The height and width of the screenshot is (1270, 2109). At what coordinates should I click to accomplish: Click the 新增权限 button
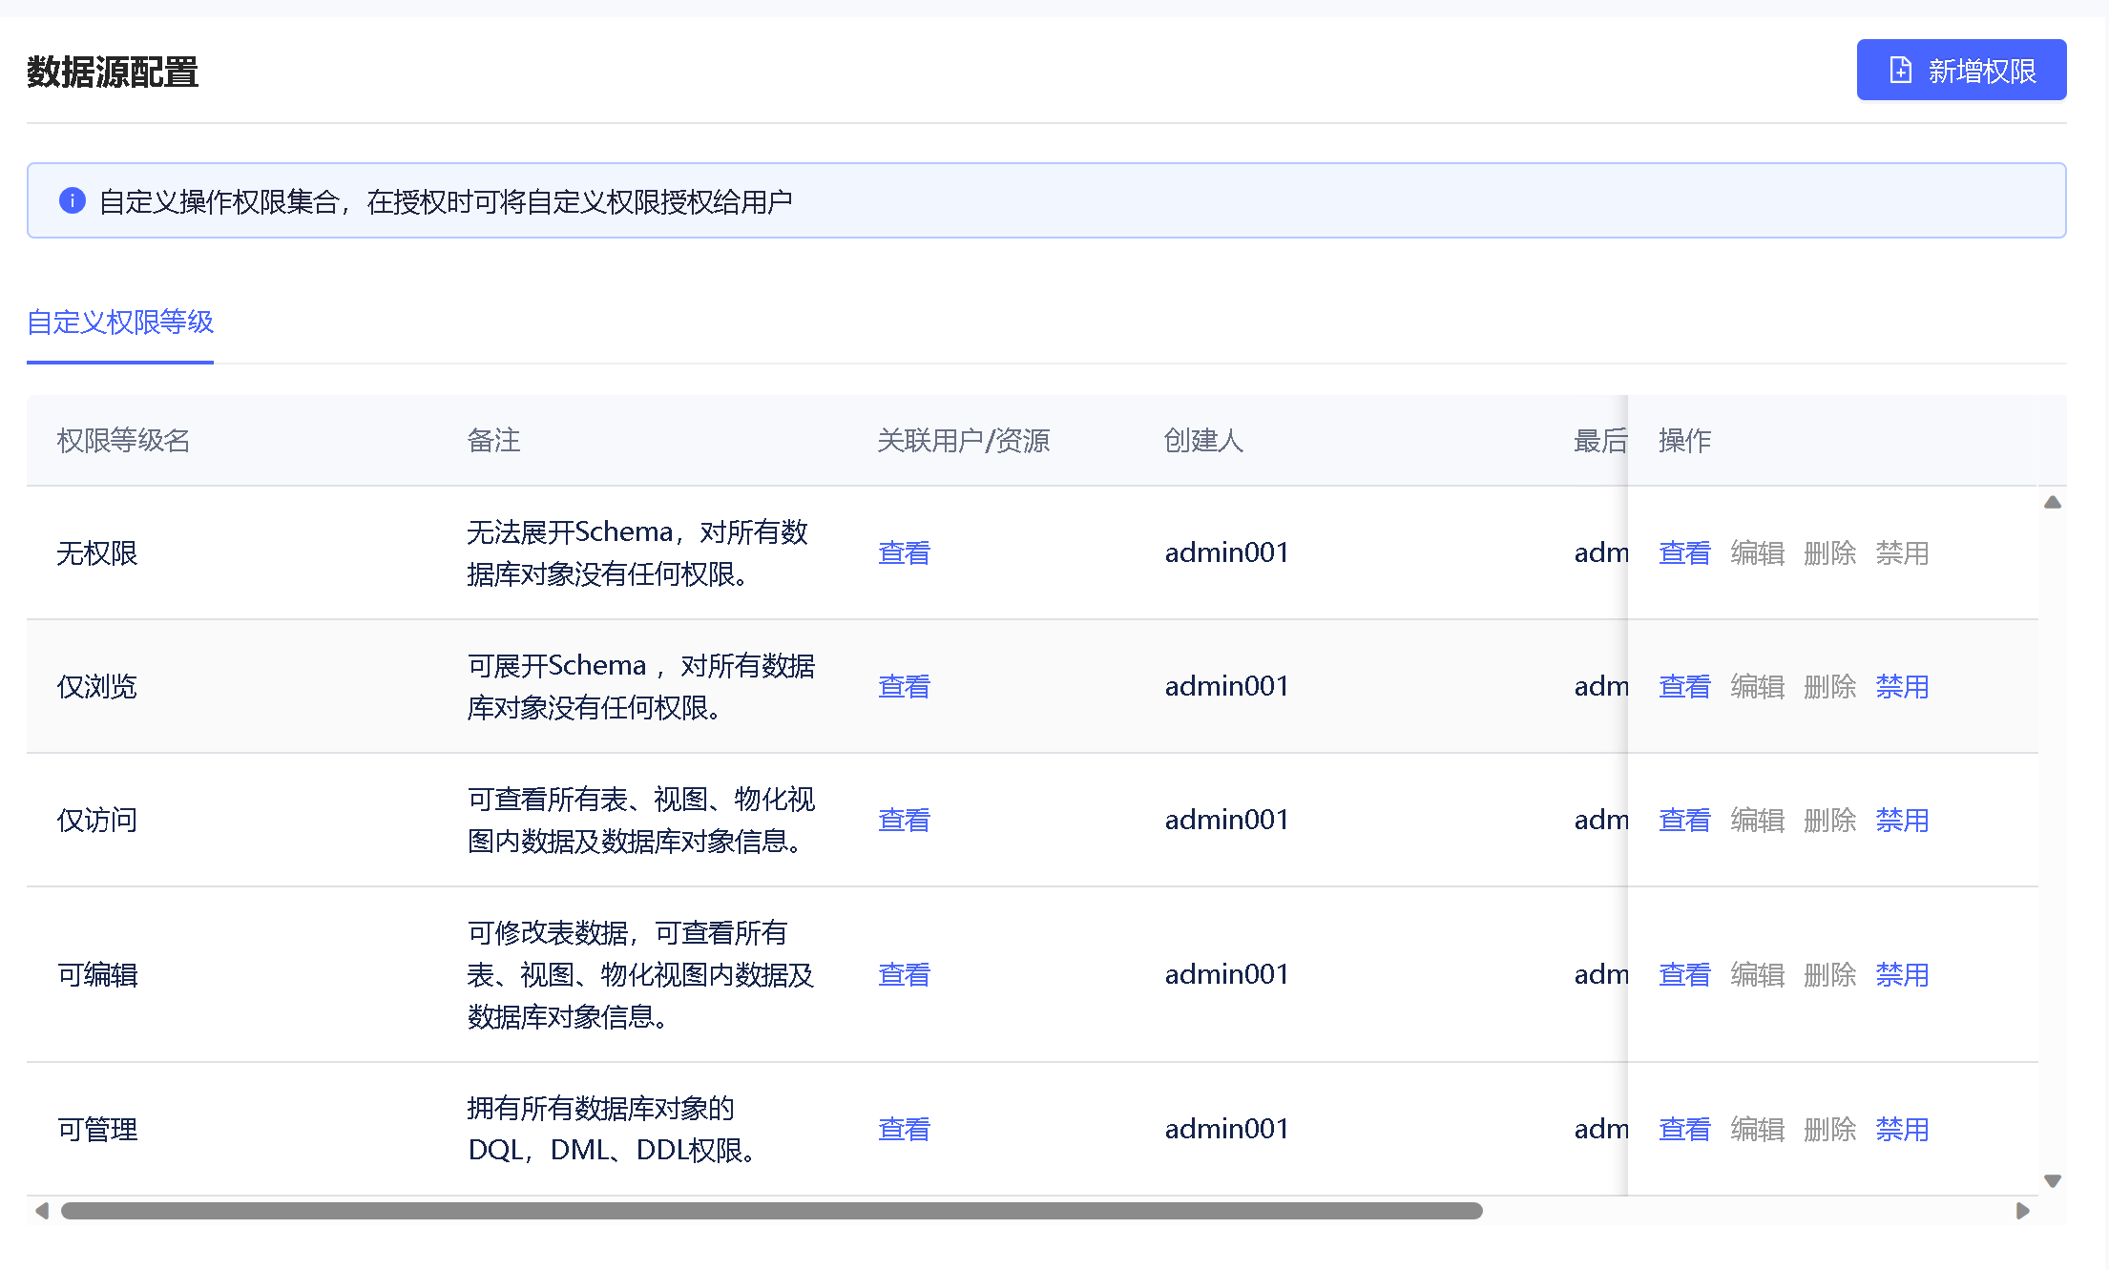(x=1961, y=70)
